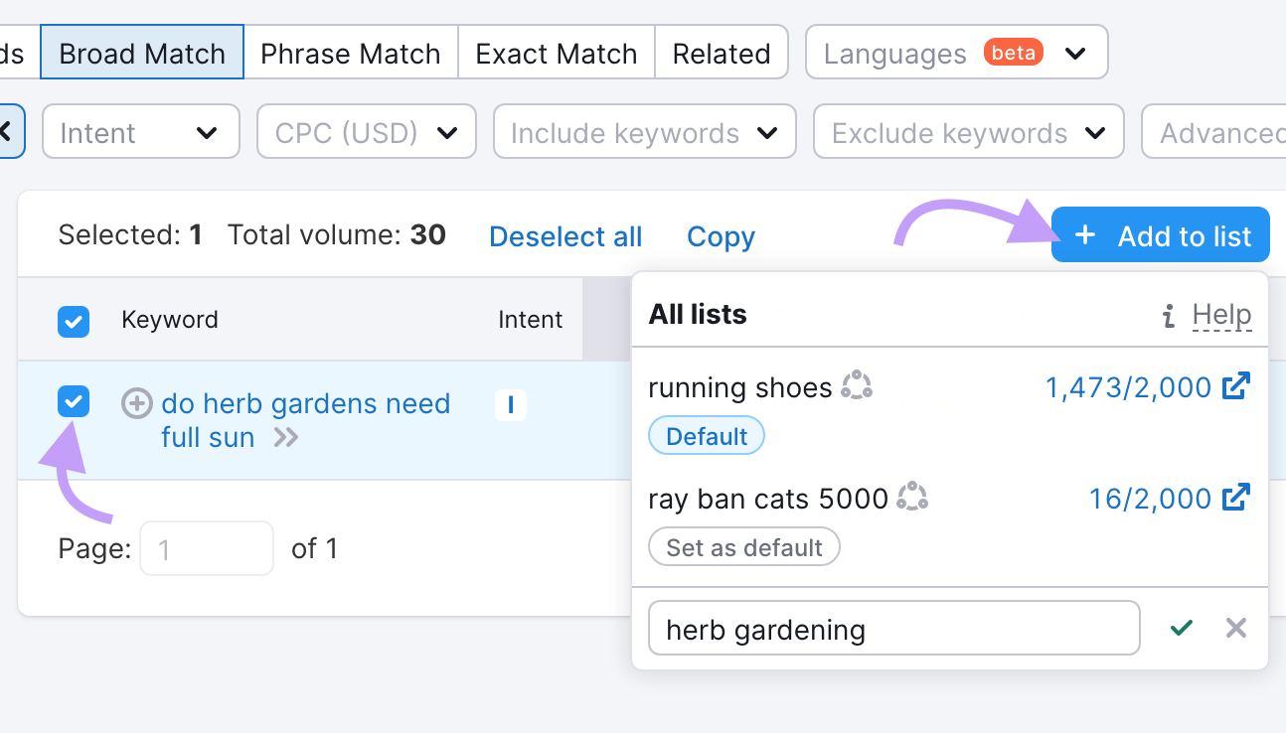Deselect the herb gardens keyword row
This screenshot has width=1286, height=733.
tap(74, 403)
